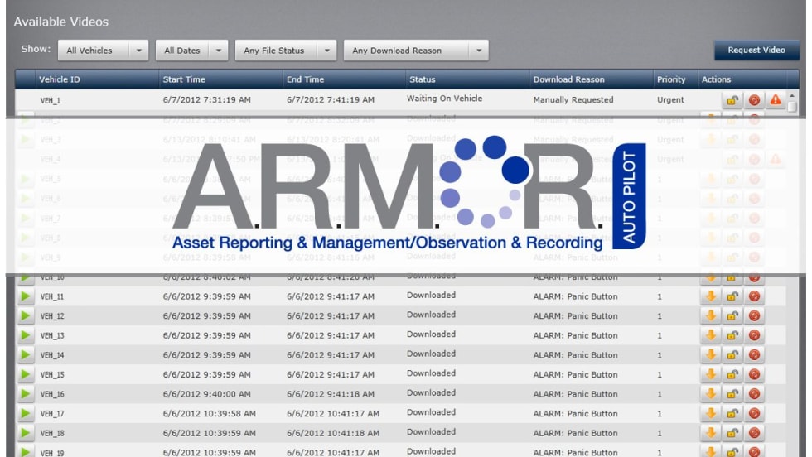Click the table scrollbar up arrow
Image resolution: width=812 pixels, height=457 pixels.
click(793, 96)
